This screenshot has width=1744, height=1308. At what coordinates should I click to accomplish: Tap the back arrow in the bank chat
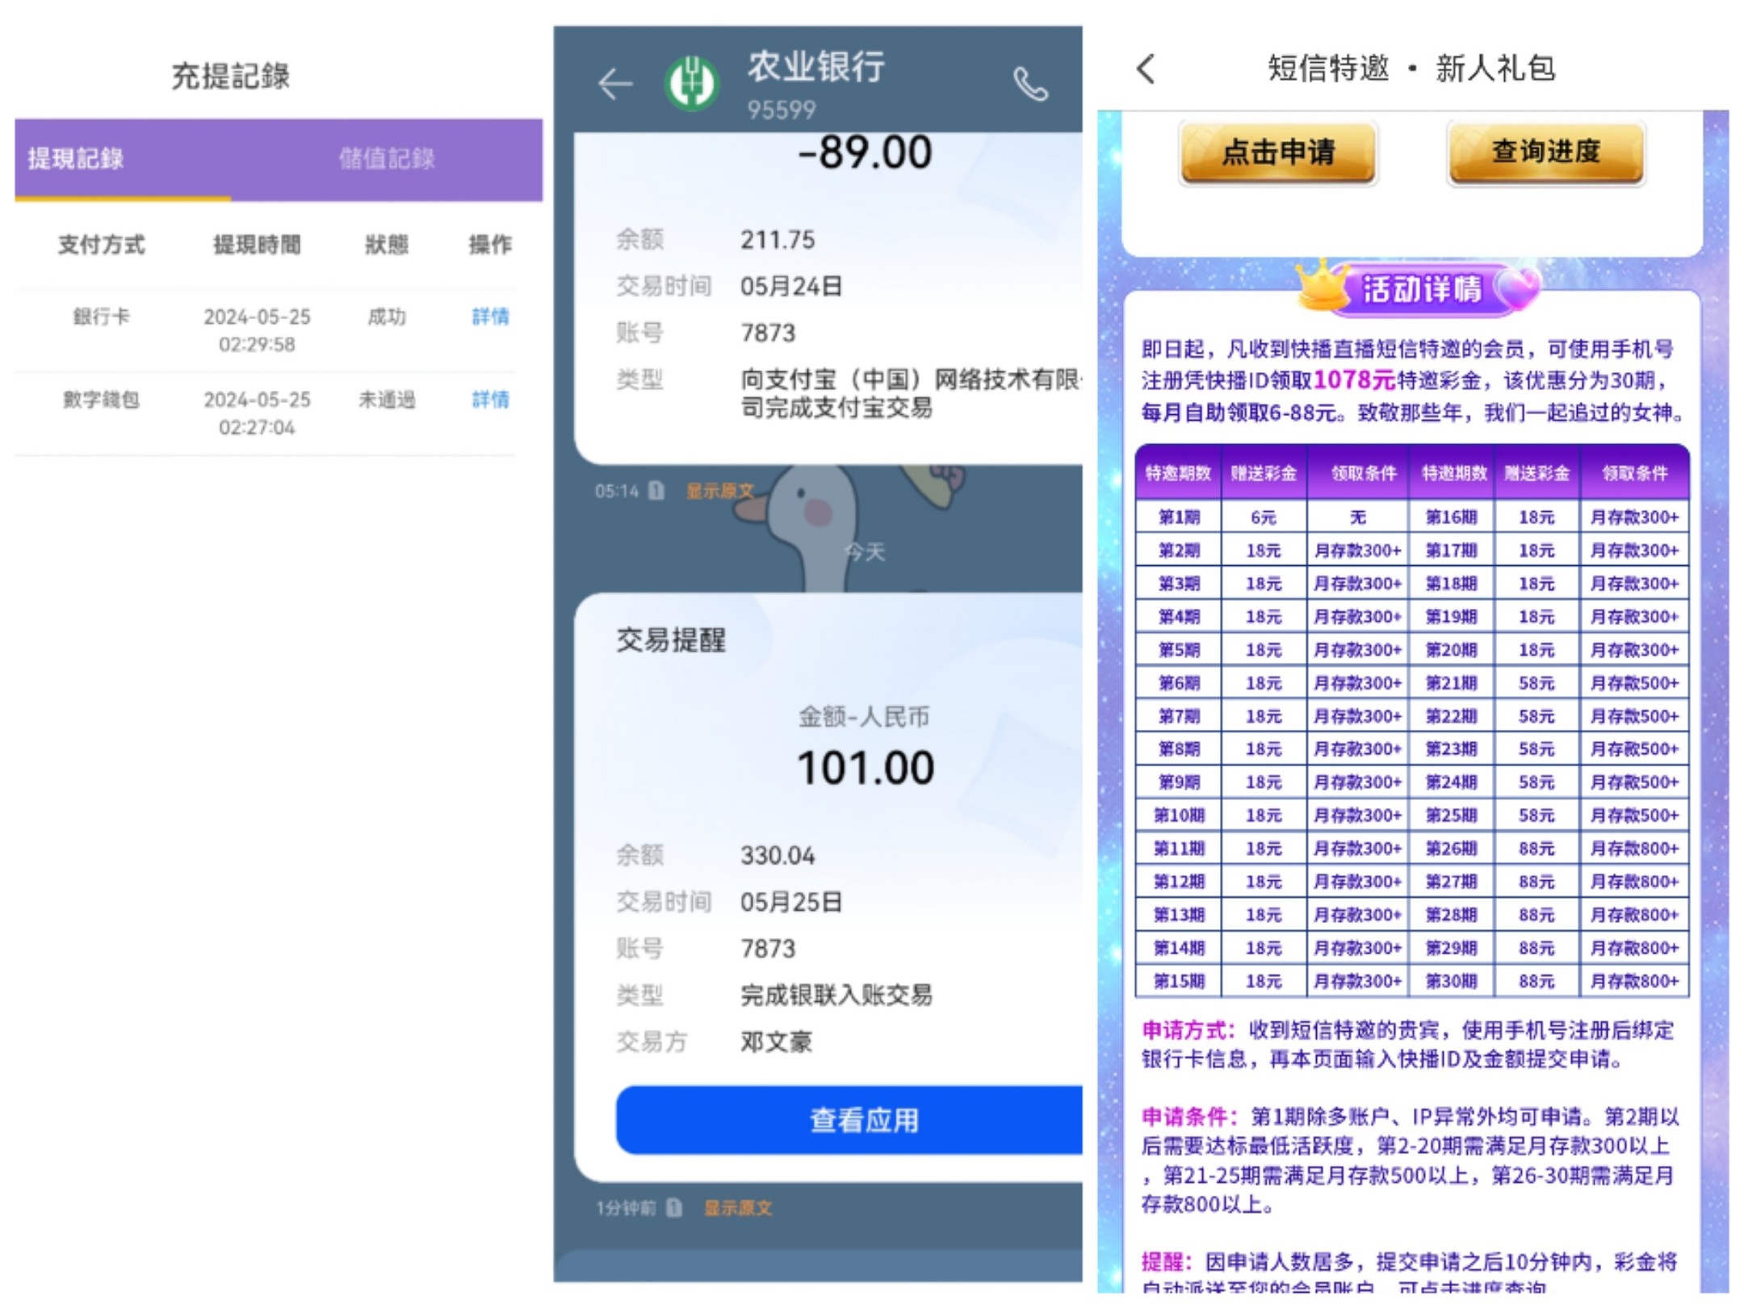click(615, 84)
